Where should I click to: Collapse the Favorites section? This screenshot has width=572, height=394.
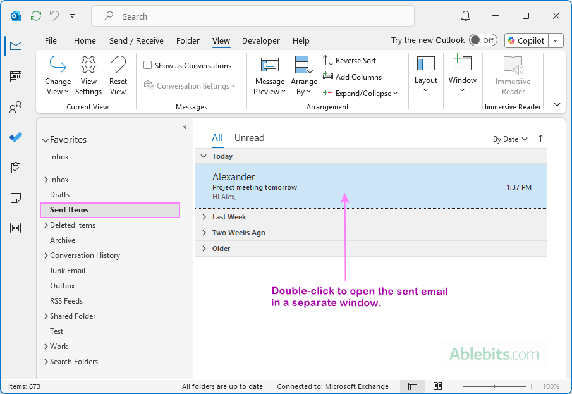click(46, 140)
